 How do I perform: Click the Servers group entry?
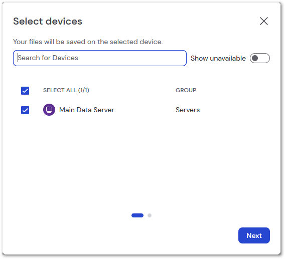point(188,110)
